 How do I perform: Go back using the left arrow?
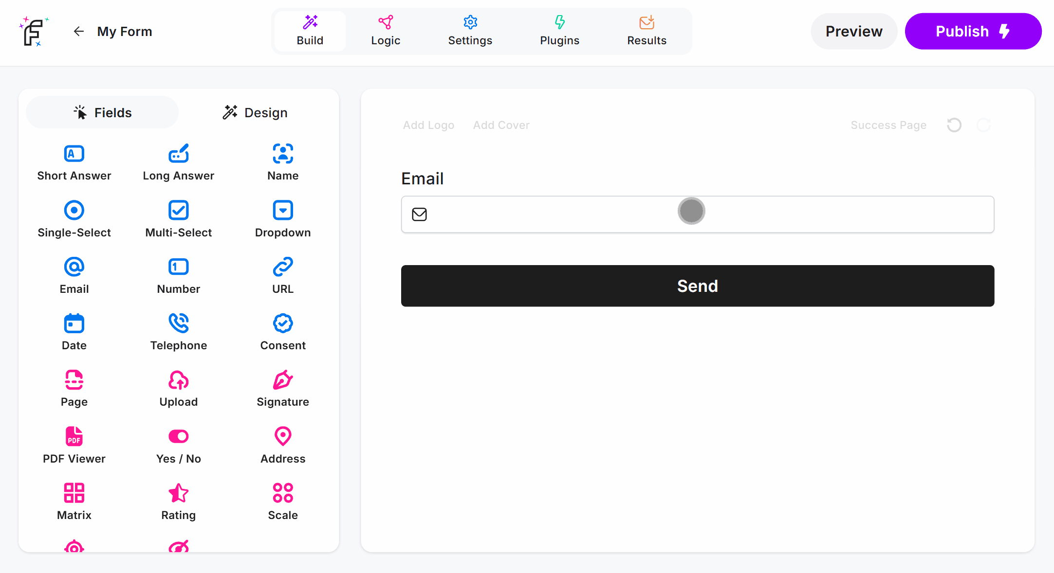[78, 32]
